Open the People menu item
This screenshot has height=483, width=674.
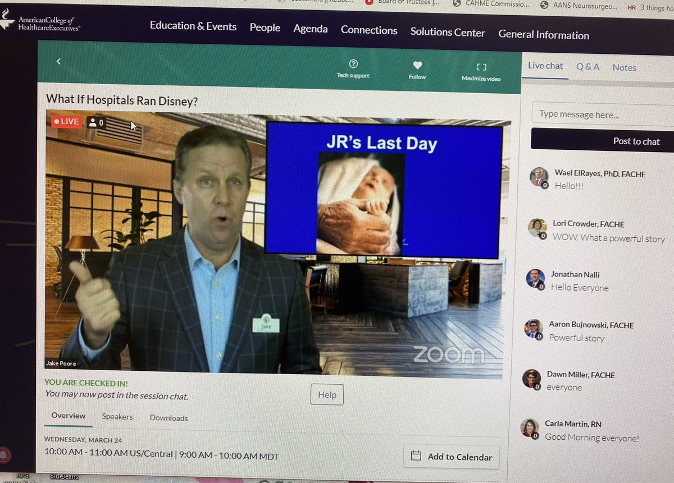[x=265, y=27]
